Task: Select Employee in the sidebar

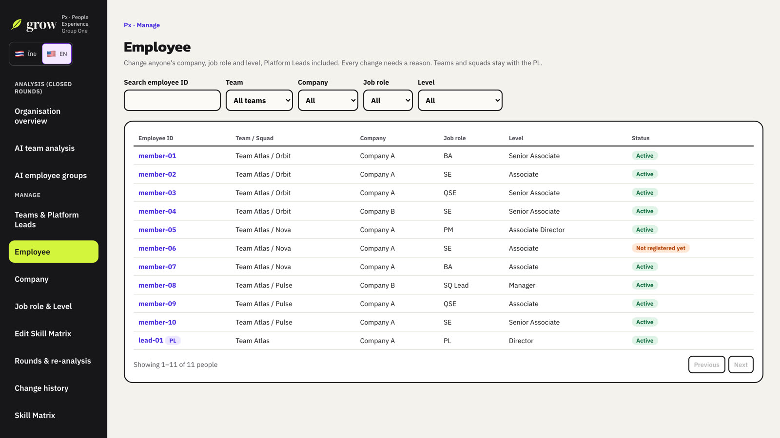Action: point(54,252)
